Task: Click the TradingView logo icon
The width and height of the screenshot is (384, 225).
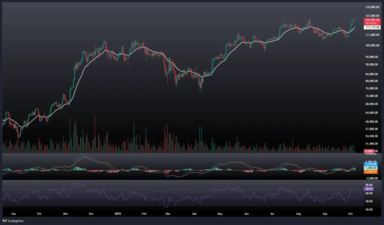Action: (x=5, y=221)
